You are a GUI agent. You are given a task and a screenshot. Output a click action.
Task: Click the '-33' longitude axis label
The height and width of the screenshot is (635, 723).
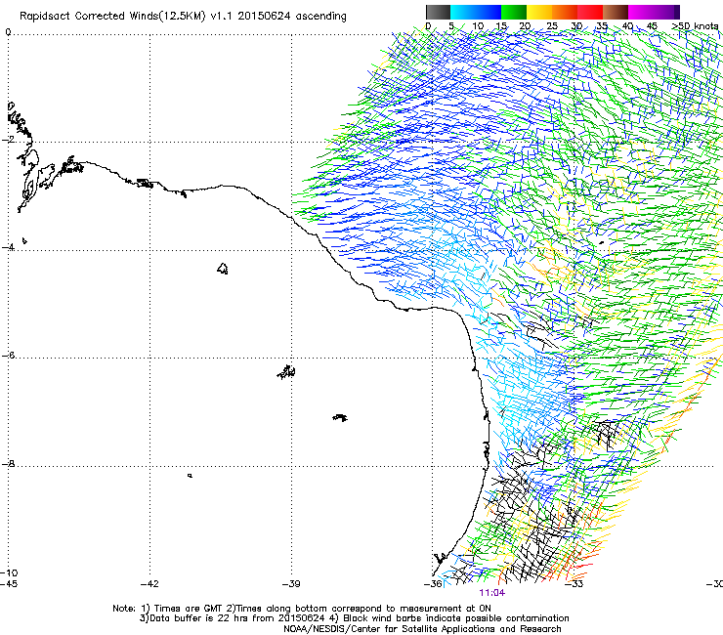point(574,584)
